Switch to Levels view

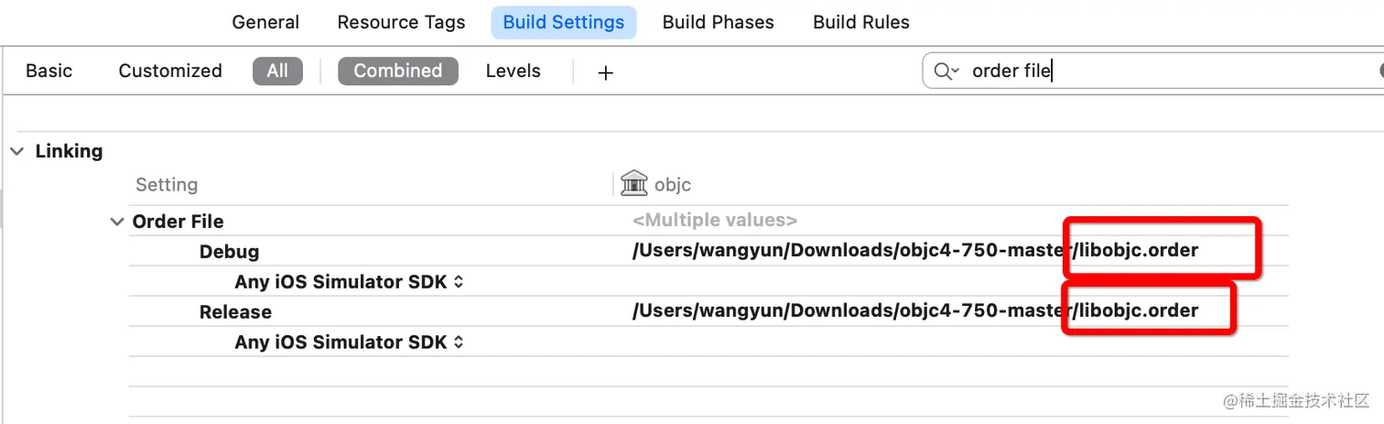tap(514, 71)
